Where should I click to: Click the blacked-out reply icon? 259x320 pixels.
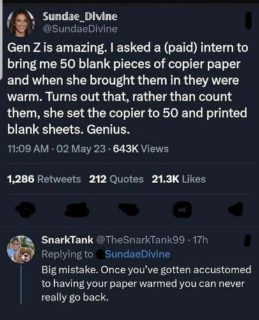(x=26, y=207)
